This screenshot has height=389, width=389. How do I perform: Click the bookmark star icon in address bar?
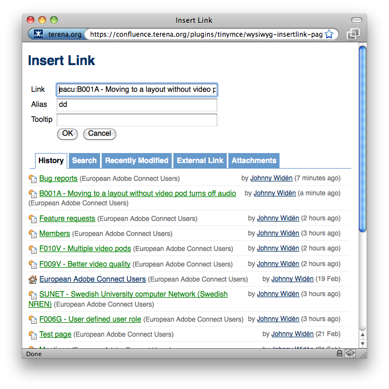click(x=329, y=35)
